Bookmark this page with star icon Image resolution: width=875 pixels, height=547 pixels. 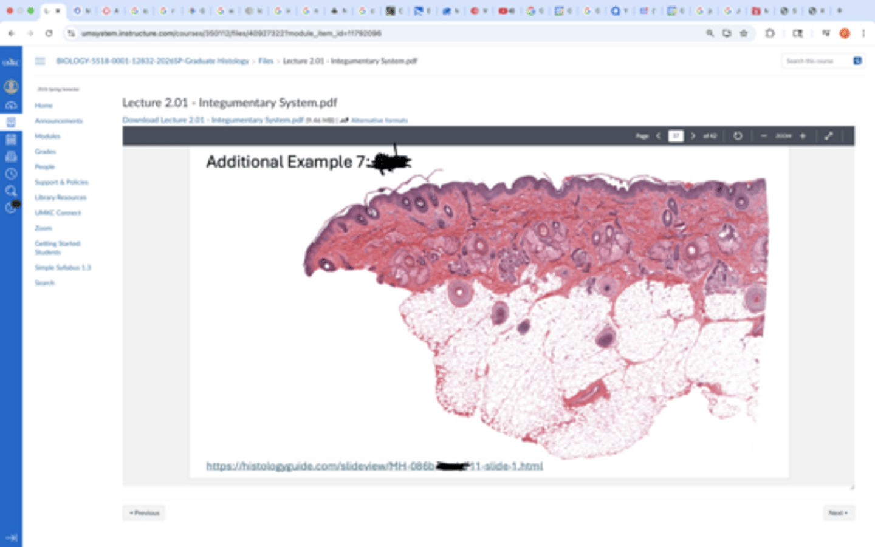[744, 33]
